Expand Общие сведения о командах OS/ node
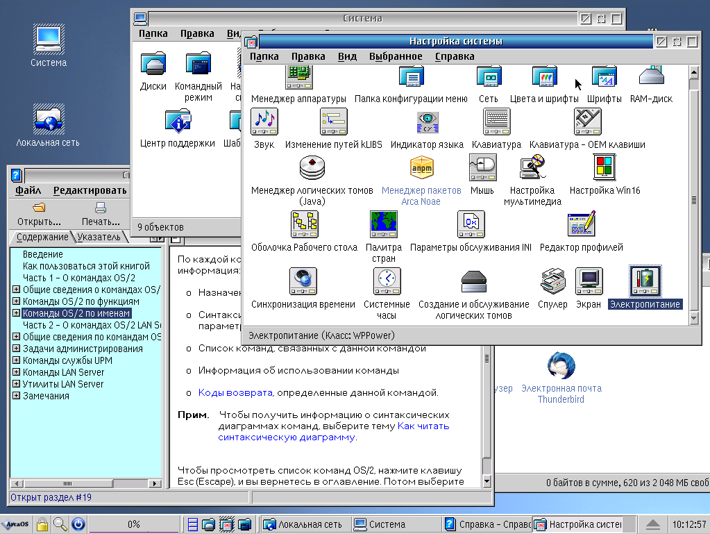Image resolution: width=710 pixels, height=534 pixels. click(16, 290)
